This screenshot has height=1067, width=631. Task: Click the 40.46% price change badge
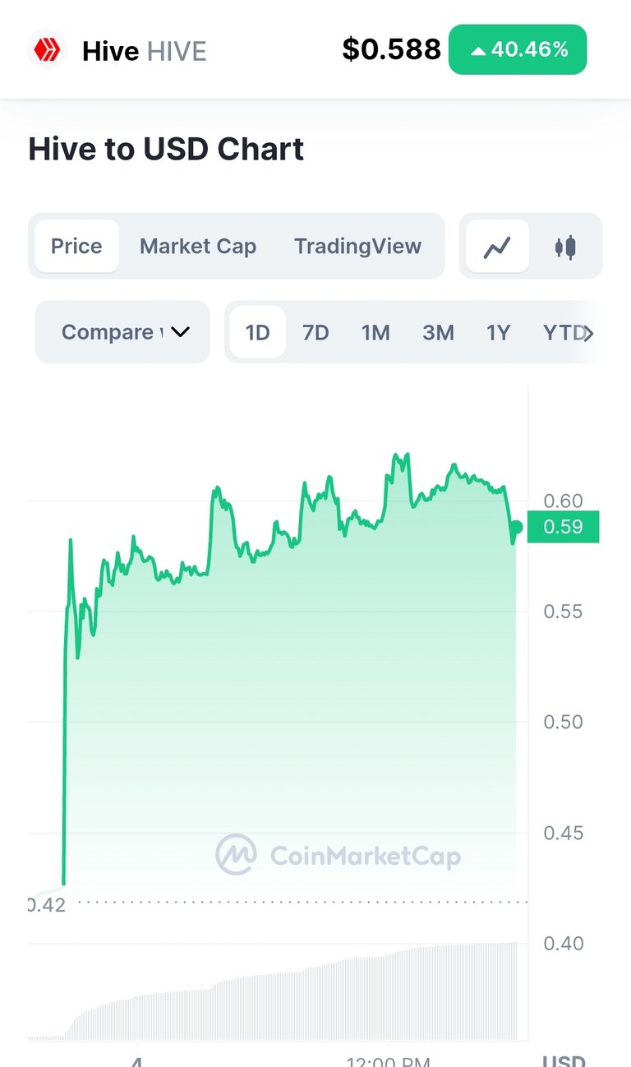tap(518, 50)
